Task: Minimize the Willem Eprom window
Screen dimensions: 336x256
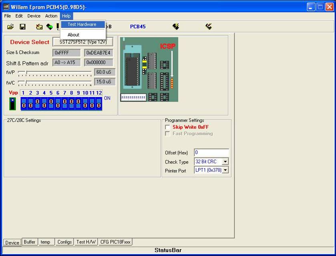Action: click(x=311, y=7)
